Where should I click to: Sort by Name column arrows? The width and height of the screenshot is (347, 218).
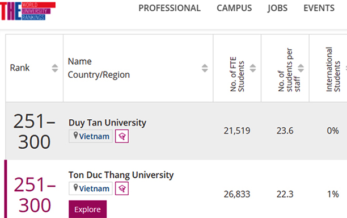coord(205,68)
